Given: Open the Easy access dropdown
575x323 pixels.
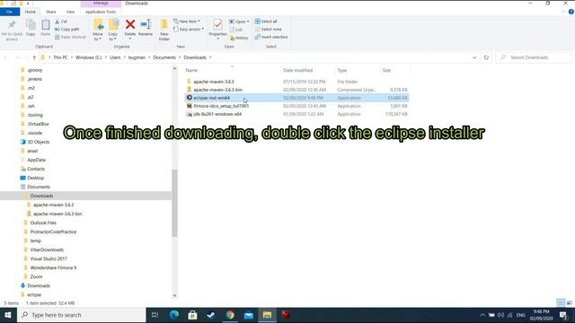Looking at the screenshot, I should coord(189,29).
